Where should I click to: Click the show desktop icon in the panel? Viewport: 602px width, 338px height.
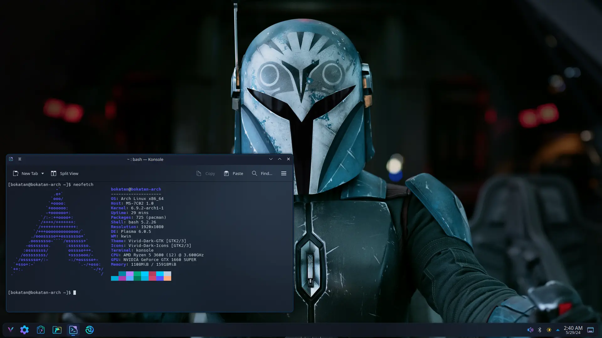tap(590, 330)
